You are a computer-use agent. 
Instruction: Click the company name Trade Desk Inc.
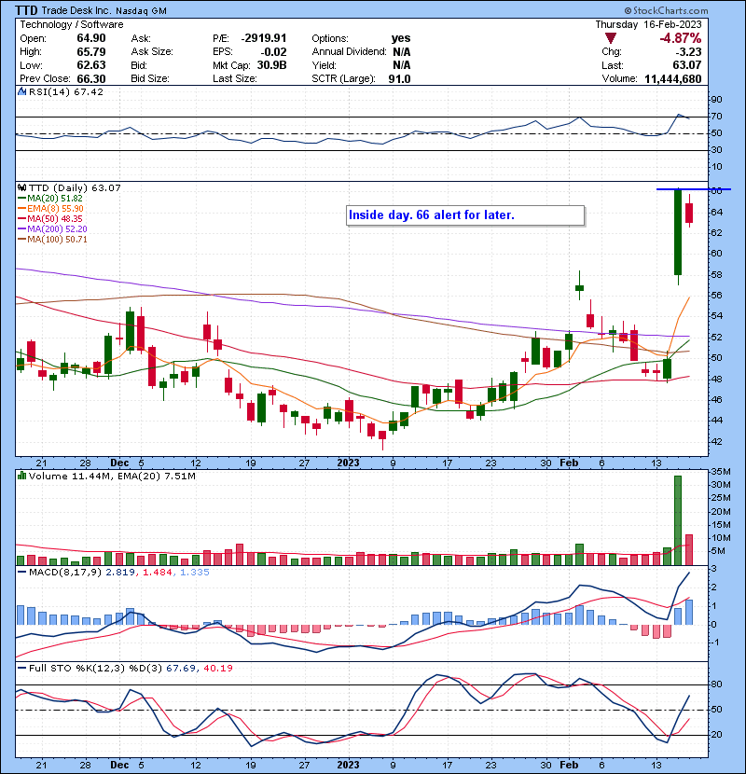(x=77, y=10)
